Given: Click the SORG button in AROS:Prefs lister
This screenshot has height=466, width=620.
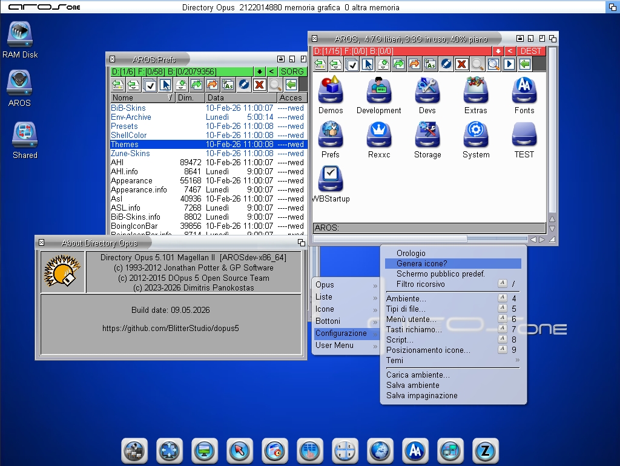Looking at the screenshot, I should 292,71.
